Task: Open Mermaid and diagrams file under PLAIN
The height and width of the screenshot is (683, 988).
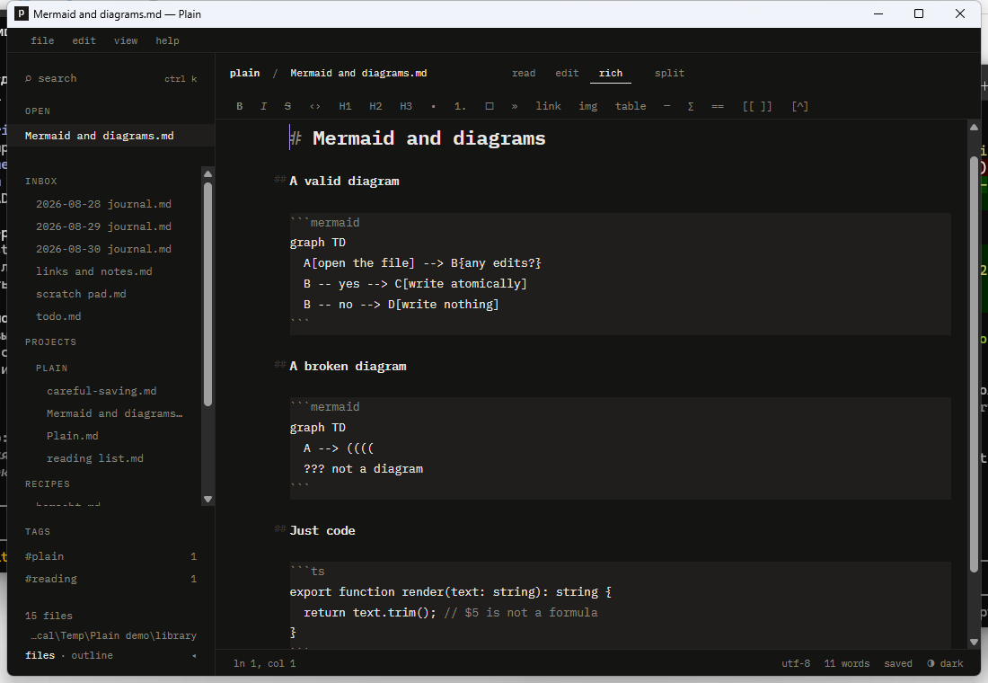Action: click(114, 413)
